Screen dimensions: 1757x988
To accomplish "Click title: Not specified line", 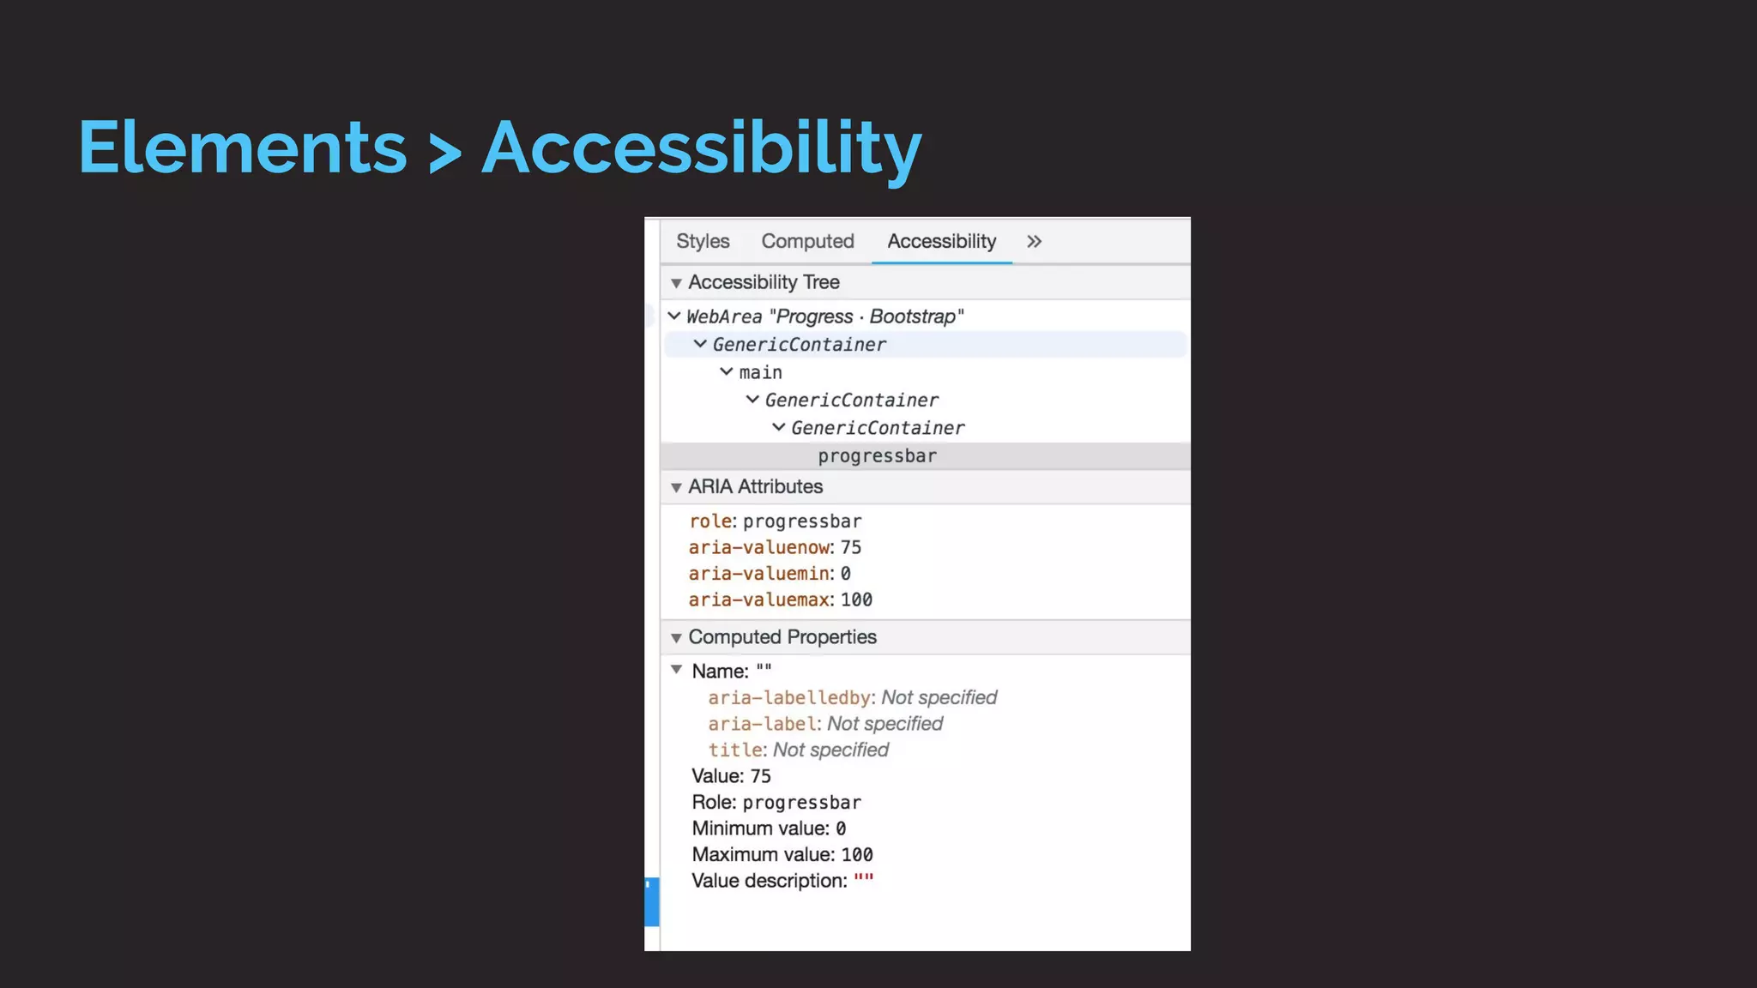I will pos(798,750).
